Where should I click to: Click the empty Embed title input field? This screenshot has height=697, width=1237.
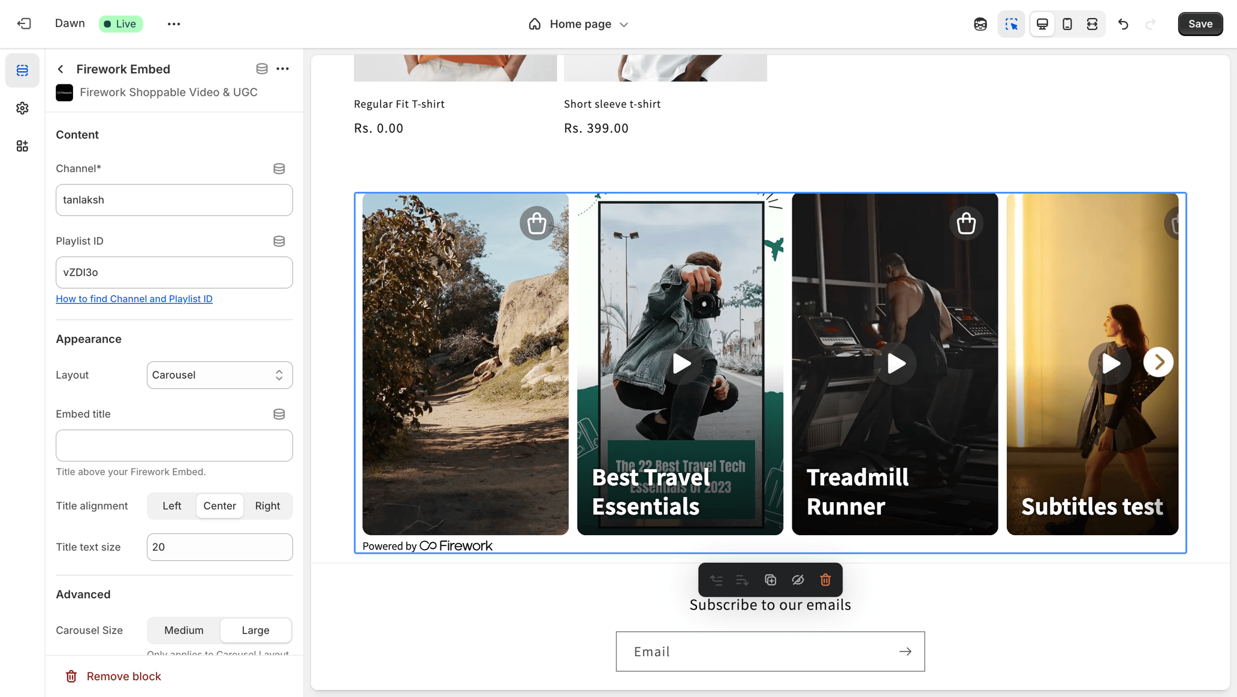tap(174, 445)
